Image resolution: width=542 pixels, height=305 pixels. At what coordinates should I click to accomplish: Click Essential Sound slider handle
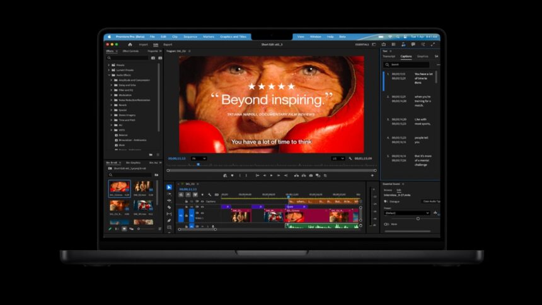(418, 219)
